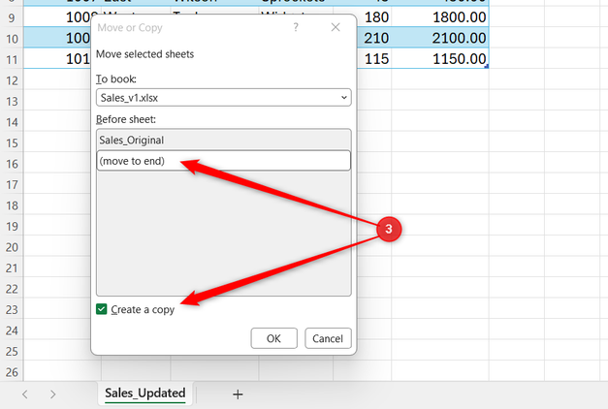Confirm with the OK button
The image size is (608, 409).
pos(273,338)
